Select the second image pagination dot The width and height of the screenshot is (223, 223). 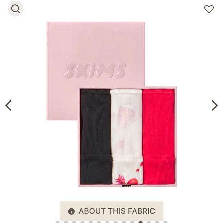coord(66,222)
